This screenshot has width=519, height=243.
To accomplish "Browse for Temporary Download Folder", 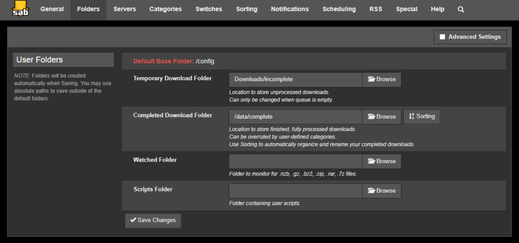I will pyautogui.click(x=381, y=80).
